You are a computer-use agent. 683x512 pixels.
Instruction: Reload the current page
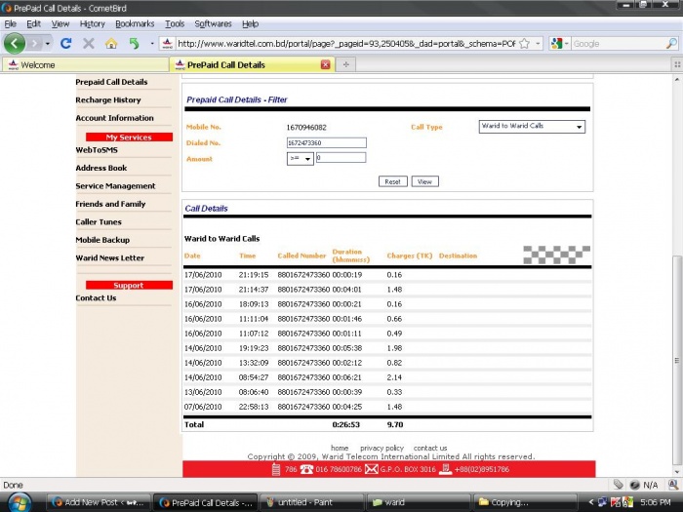point(65,44)
